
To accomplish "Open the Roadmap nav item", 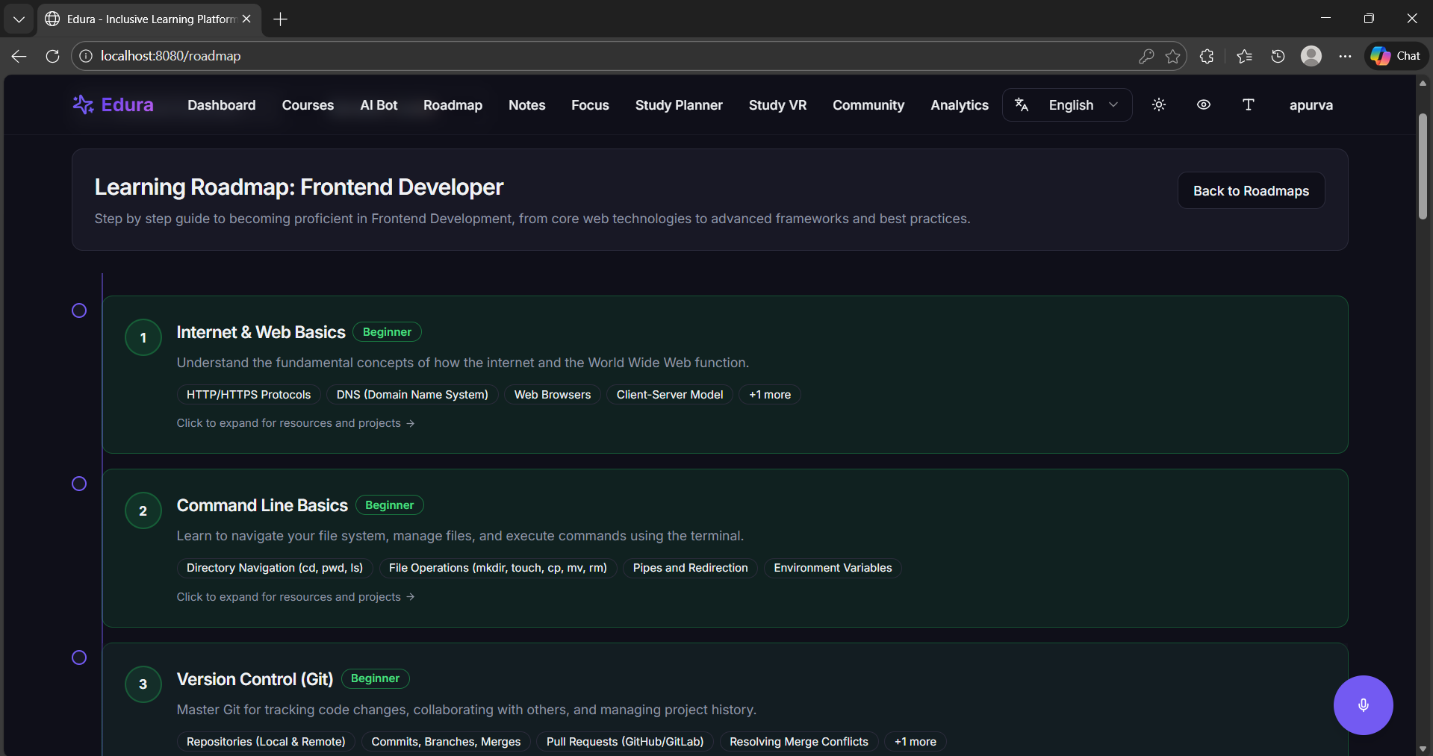I will 453,105.
